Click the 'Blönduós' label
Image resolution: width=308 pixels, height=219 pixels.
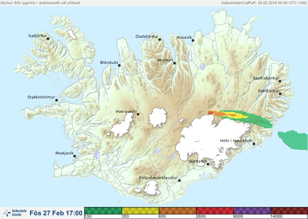[109, 63]
